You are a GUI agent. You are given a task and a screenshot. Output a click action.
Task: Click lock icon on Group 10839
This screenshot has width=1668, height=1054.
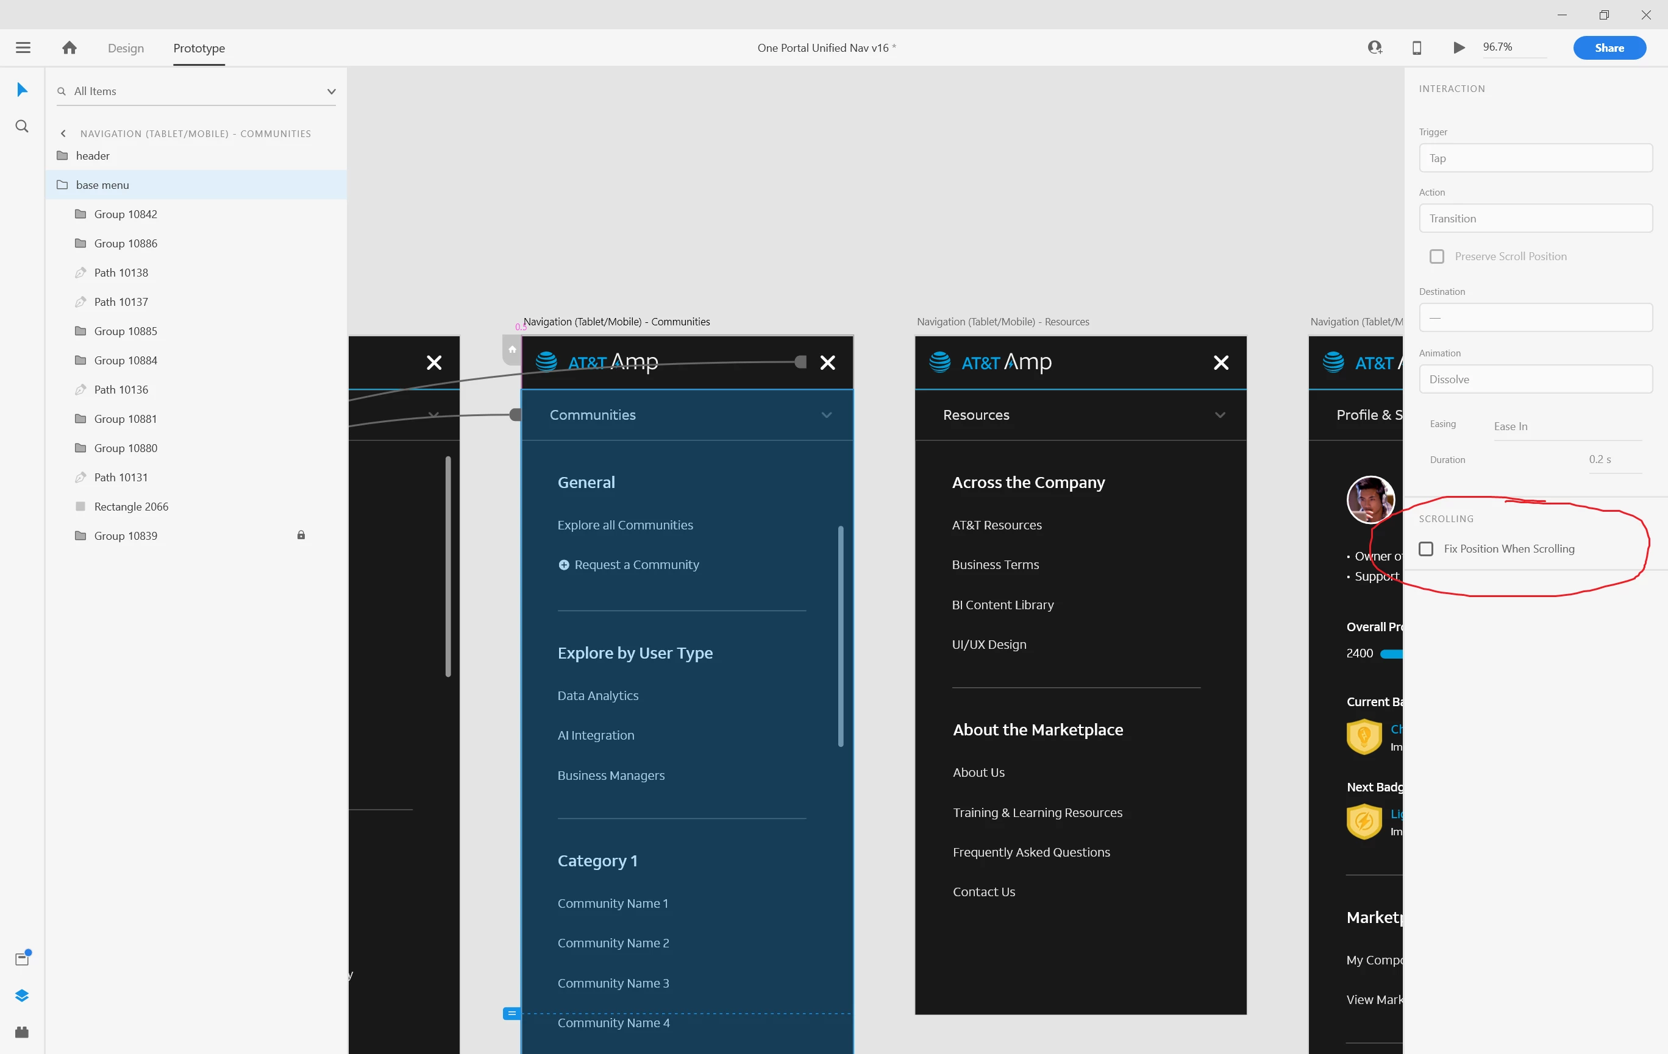coord(301,535)
